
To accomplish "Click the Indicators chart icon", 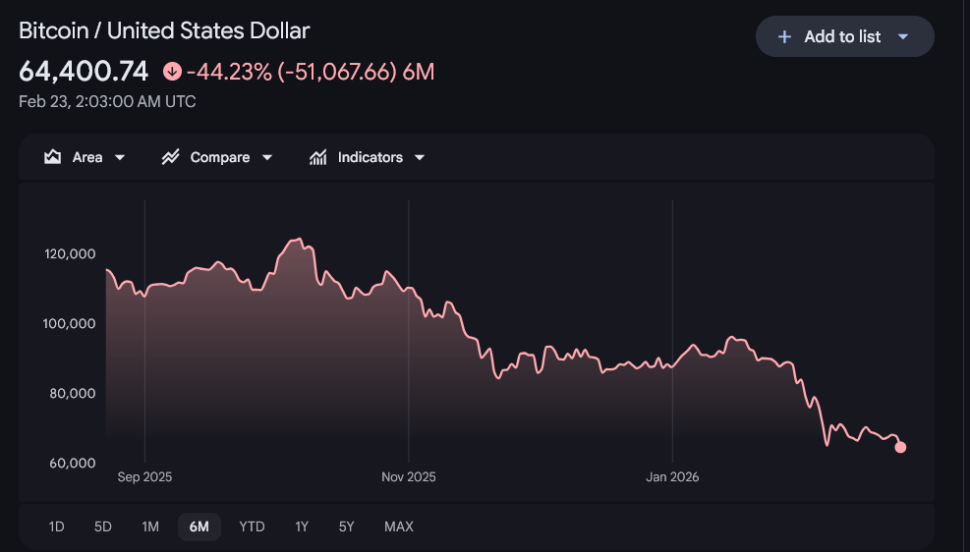I will 318,157.
